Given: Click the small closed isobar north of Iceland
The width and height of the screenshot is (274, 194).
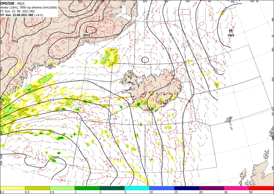Looking at the screenshot, I should pos(145,60).
